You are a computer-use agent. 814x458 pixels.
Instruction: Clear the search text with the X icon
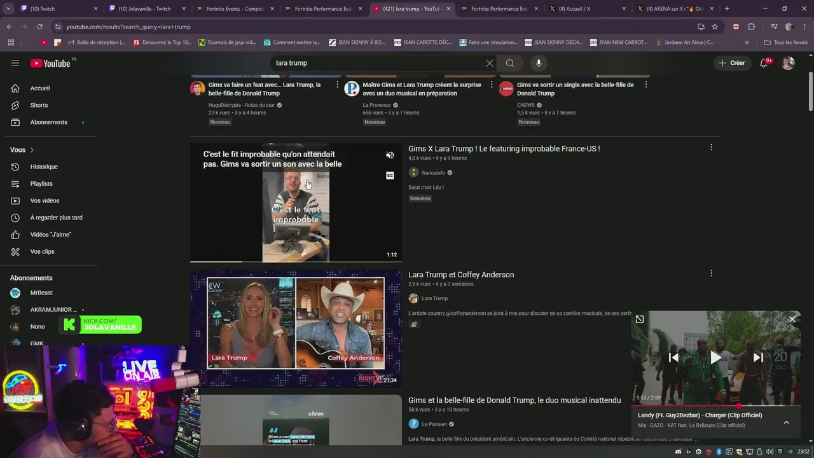(489, 63)
